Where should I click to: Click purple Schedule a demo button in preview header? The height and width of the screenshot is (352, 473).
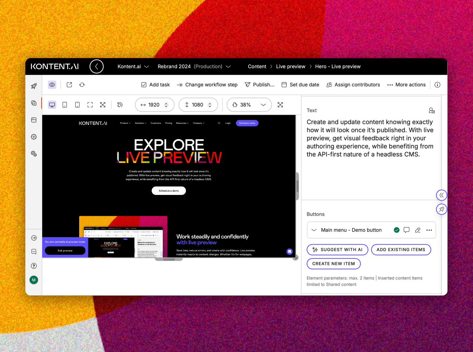point(247,123)
